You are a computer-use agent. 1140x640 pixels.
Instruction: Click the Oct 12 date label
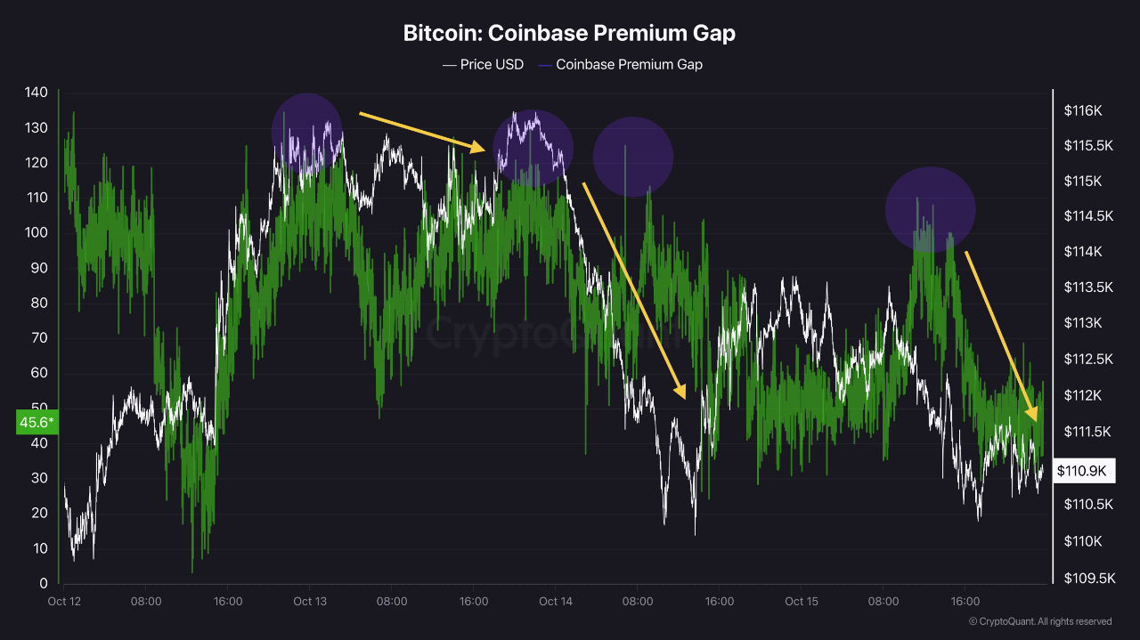64,602
